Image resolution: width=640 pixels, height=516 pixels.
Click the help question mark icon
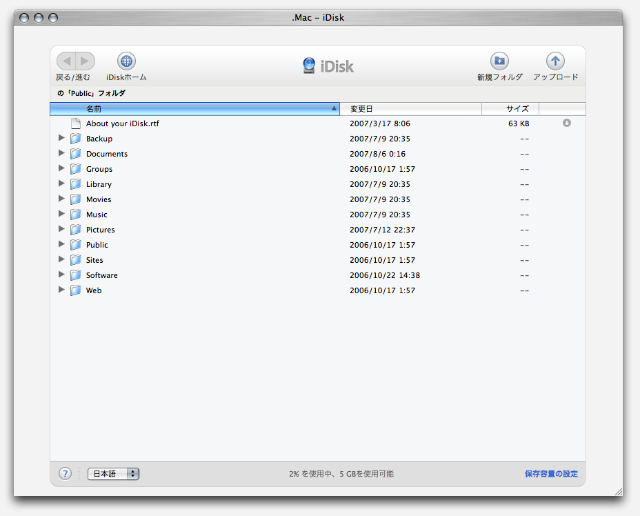[65, 474]
